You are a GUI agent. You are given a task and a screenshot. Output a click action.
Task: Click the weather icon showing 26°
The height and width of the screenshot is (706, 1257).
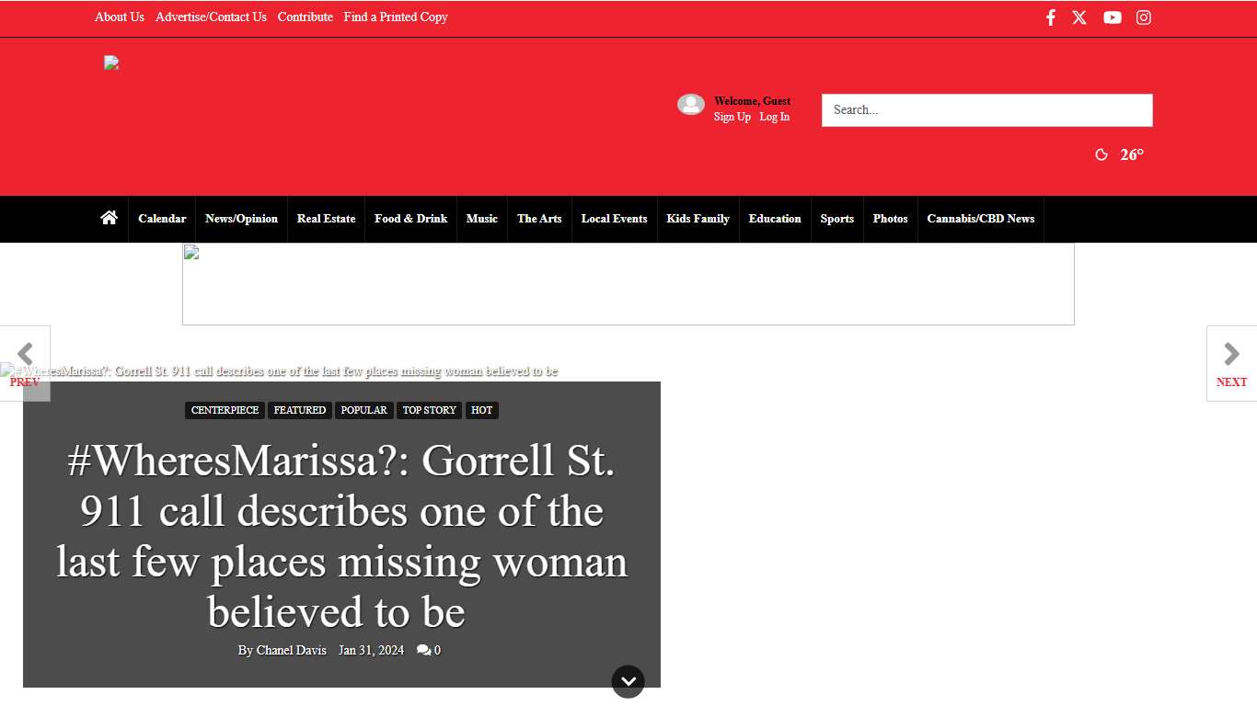(x=1101, y=154)
